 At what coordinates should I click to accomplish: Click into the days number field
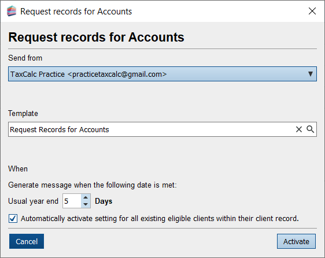72,201
